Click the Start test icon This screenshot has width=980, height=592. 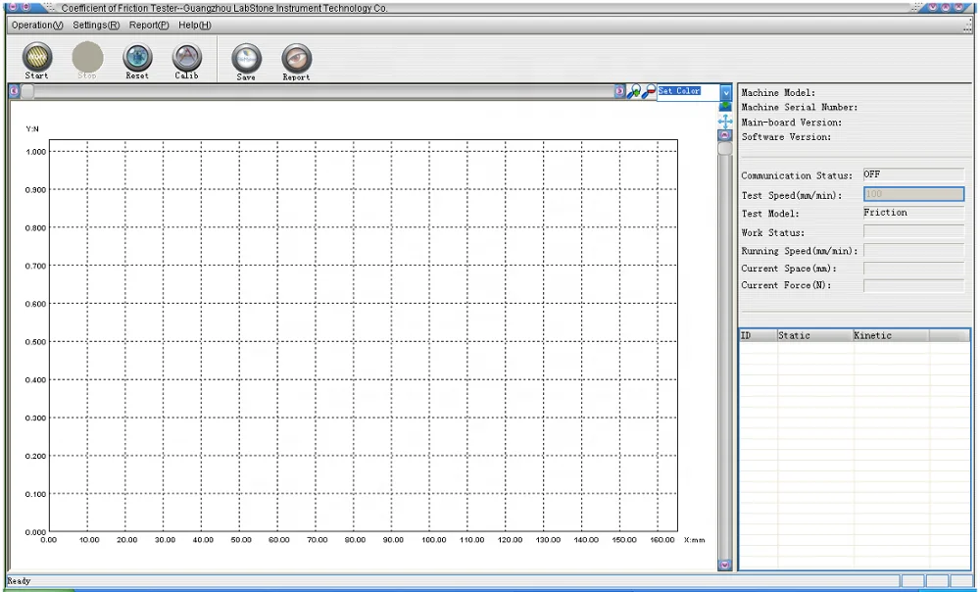point(36,59)
